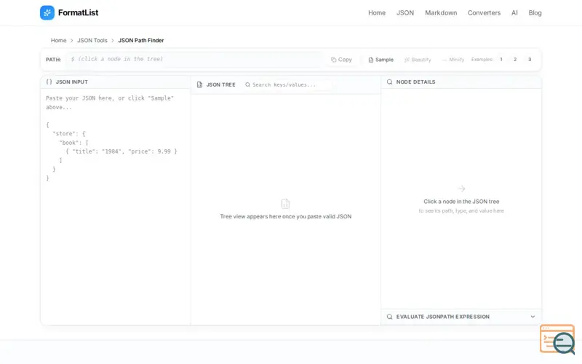Click the JSON Path Finder breadcrumb text
The height and width of the screenshot is (364, 582).
point(141,40)
